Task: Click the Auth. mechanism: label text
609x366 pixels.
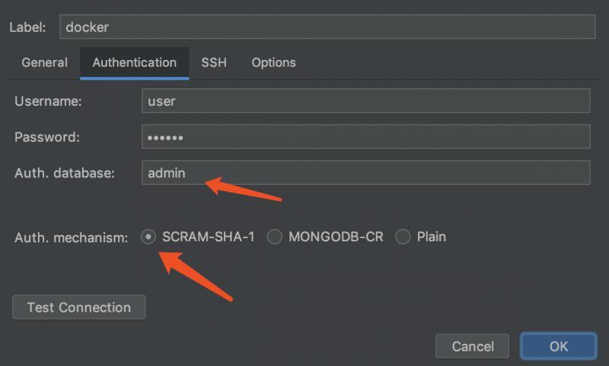Action: (x=71, y=237)
